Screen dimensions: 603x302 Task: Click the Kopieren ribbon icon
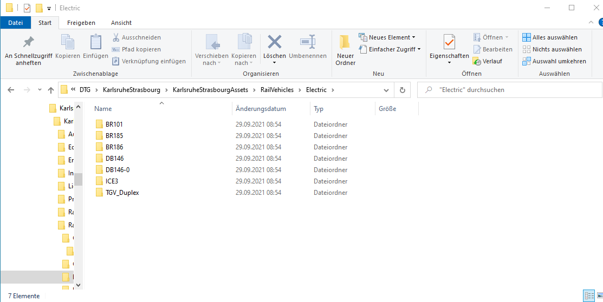point(68,42)
